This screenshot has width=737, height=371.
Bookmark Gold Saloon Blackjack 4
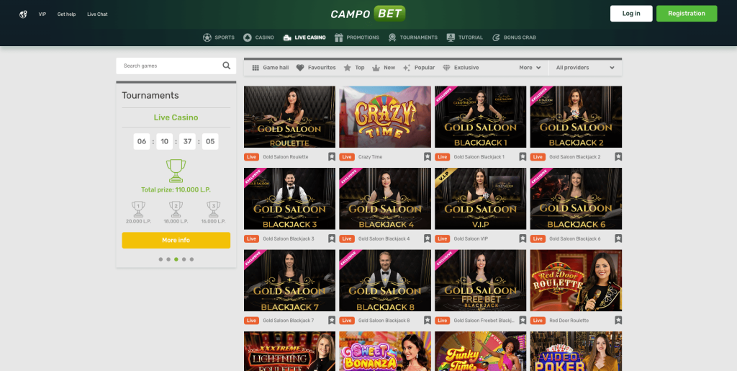tap(428, 238)
